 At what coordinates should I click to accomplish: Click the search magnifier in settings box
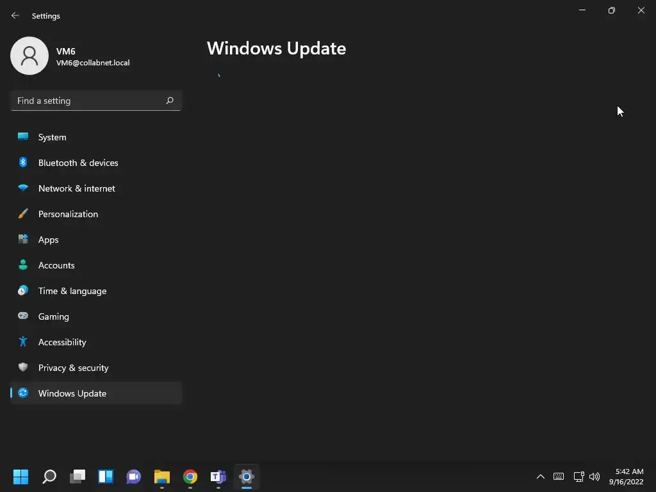click(169, 101)
